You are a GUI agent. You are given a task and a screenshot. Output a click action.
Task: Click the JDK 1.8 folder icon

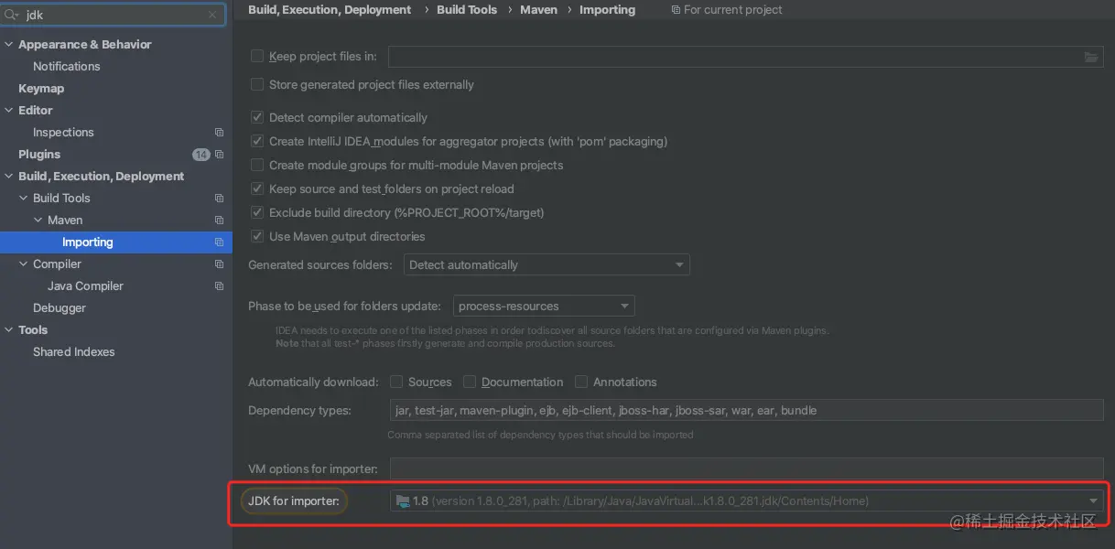403,501
